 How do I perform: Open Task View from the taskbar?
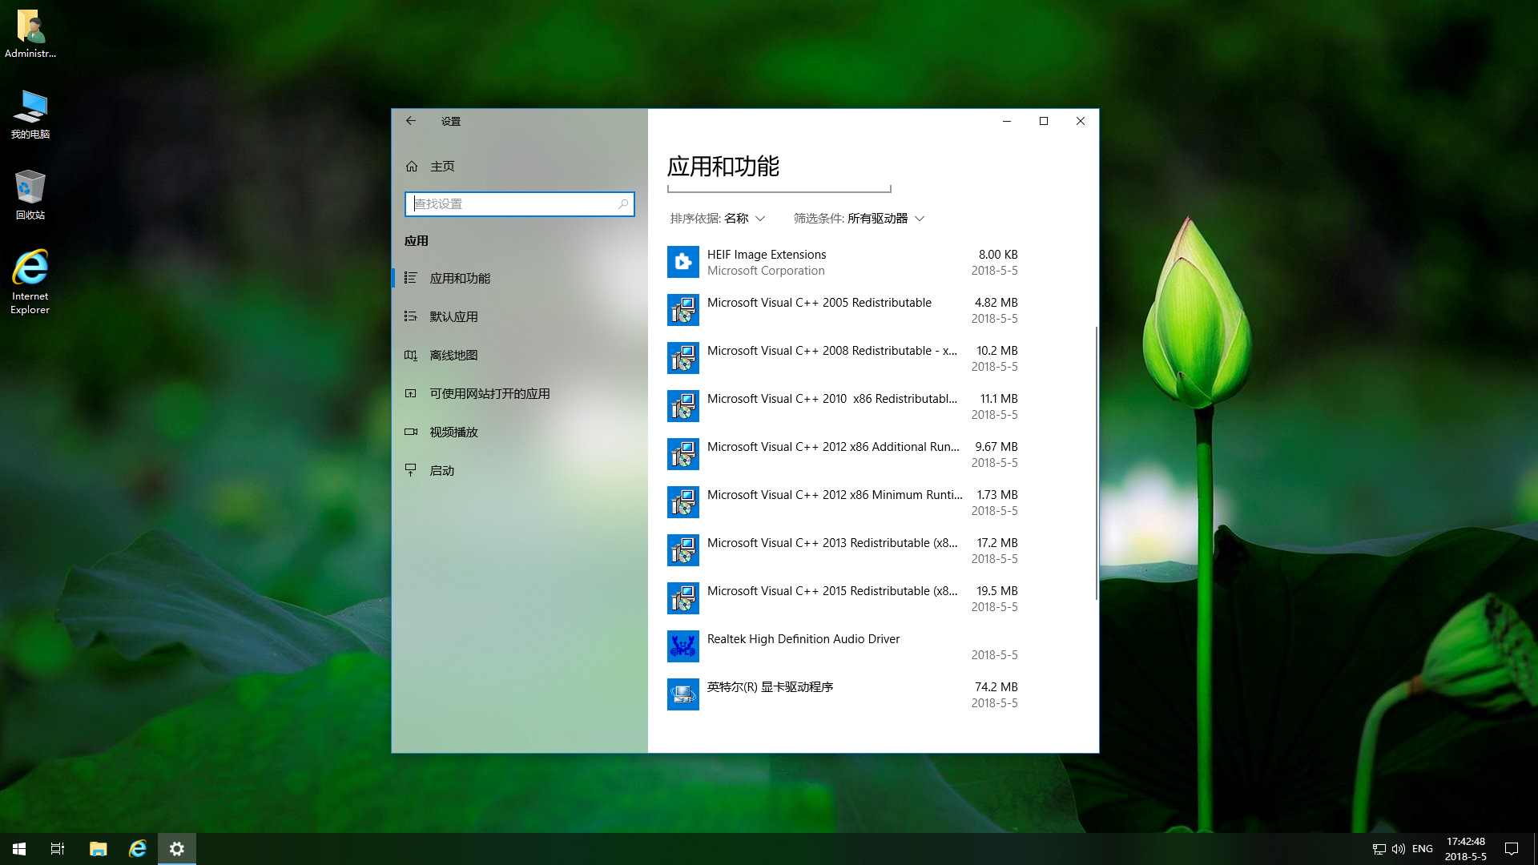click(x=58, y=849)
